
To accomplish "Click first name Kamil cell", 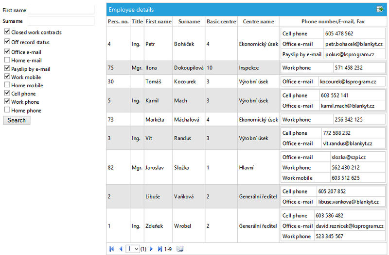I will [159, 101].
